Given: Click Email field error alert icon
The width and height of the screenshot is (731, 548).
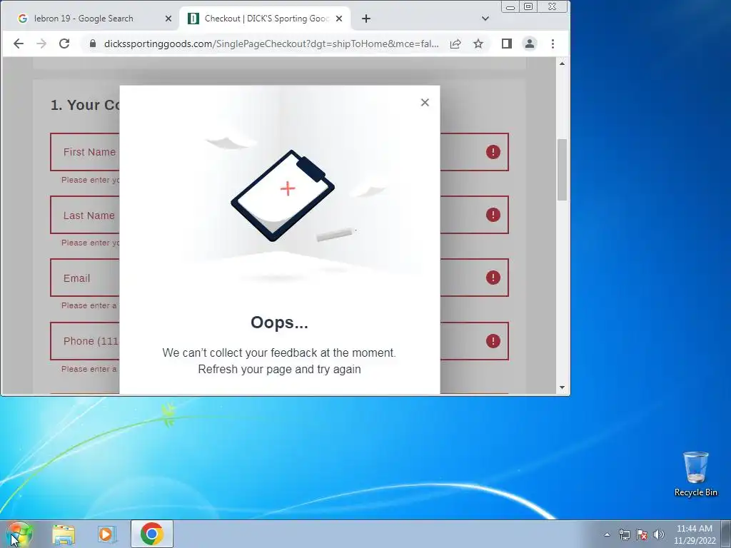Looking at the screenshot, I should (x=493, y=278).
